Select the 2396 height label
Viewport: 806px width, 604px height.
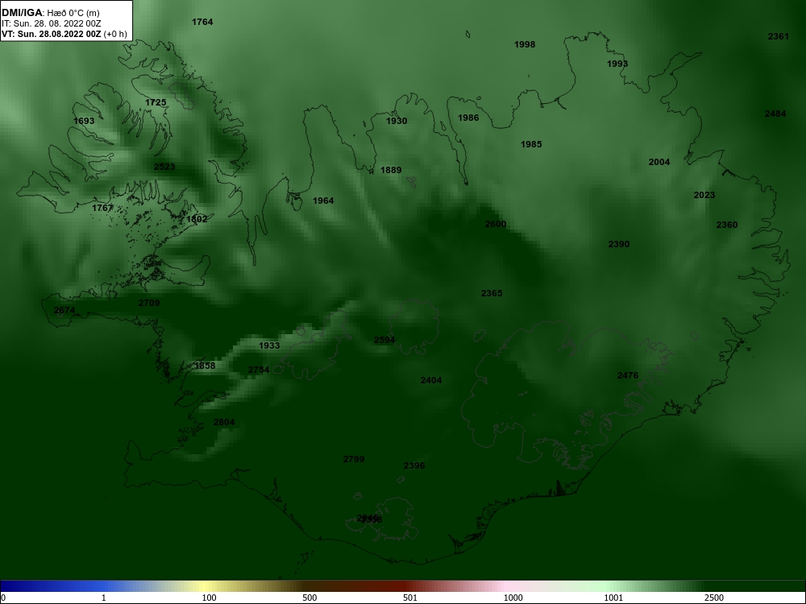pos(413,465)
